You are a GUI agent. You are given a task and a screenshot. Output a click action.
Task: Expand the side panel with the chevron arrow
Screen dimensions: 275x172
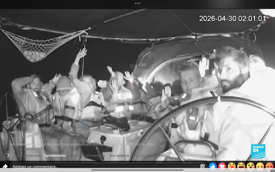(x=8, y=155)
